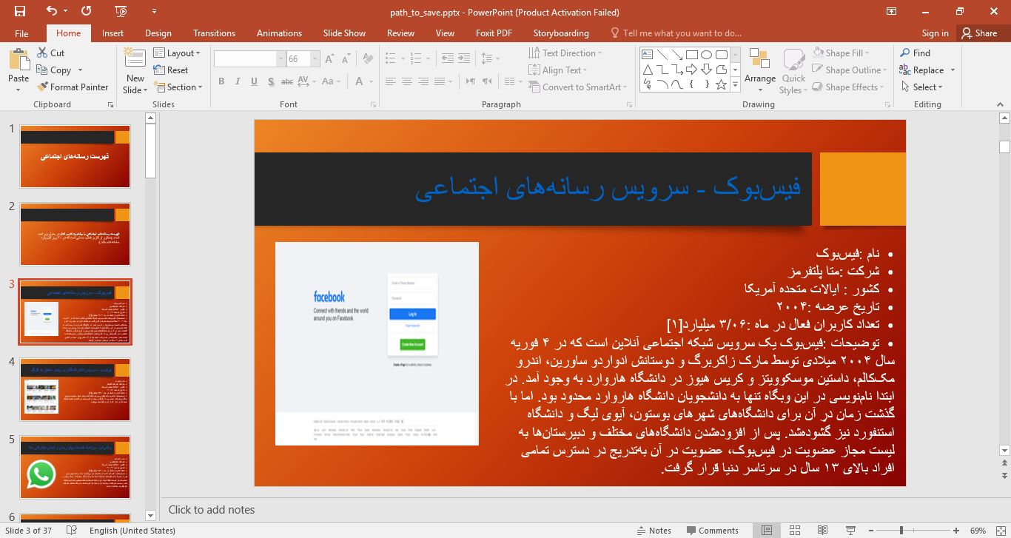Image resolution: width=1011 pixels, height=538 pixels.
Task: Switch to Normal view toggle
Action: [767, 531]
